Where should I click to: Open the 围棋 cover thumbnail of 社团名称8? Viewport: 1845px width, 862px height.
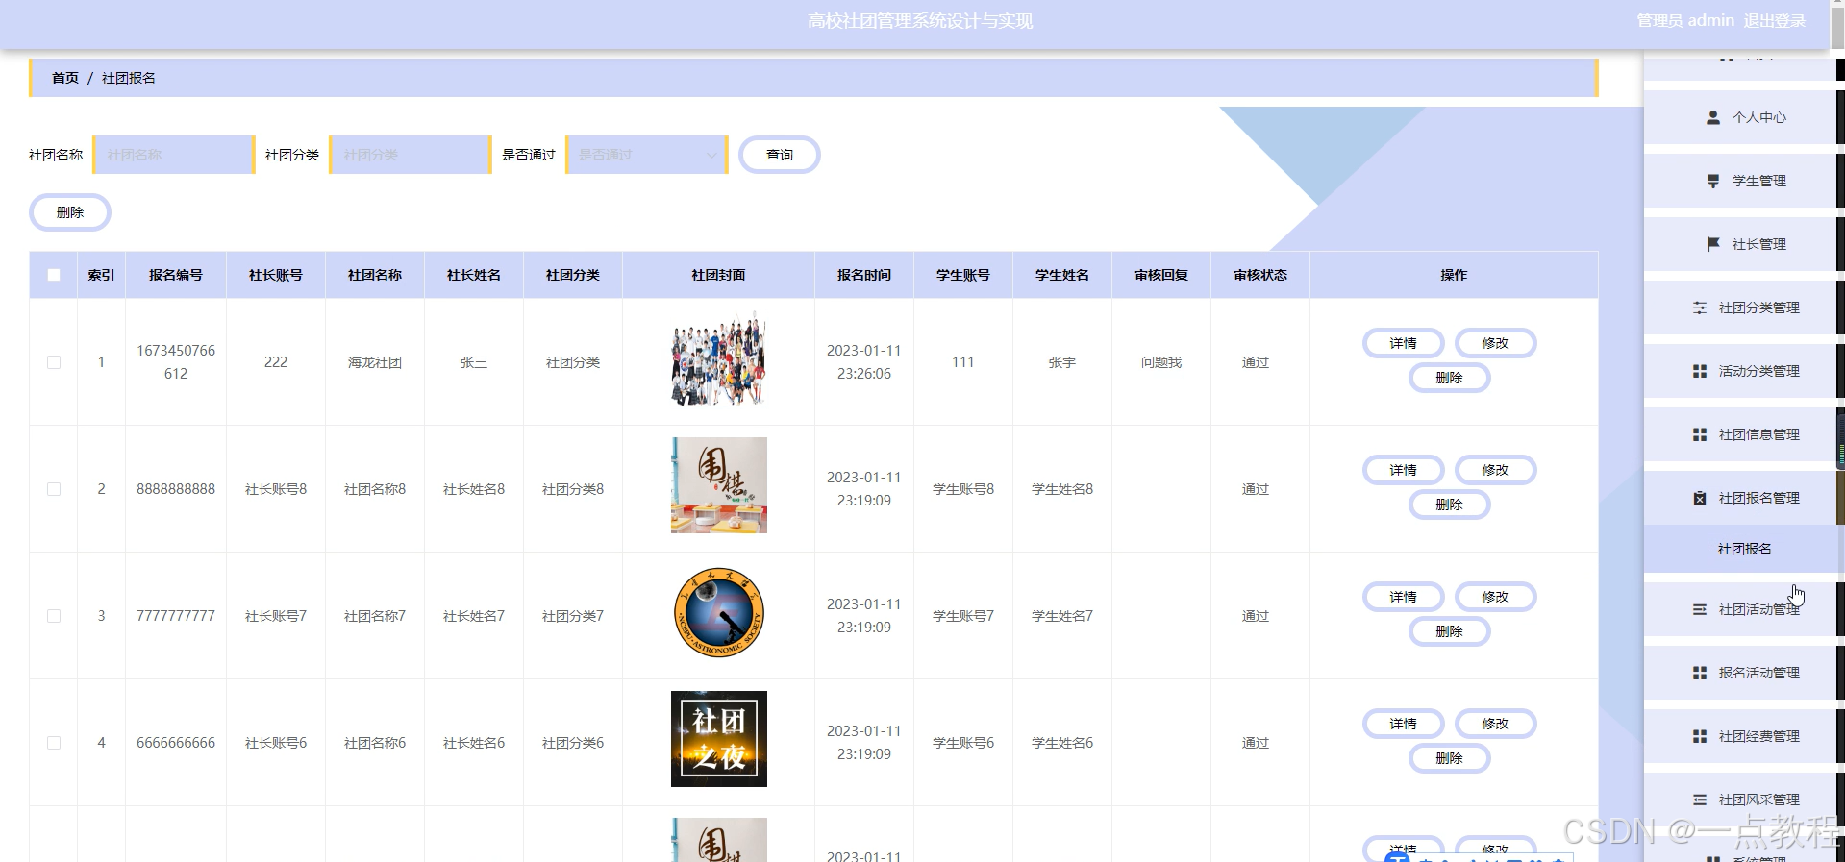718,485
